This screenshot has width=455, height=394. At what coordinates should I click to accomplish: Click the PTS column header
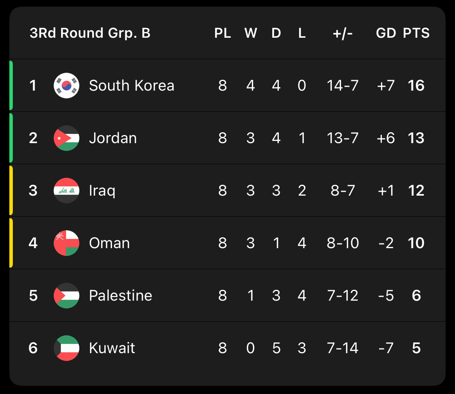click(416, 33)
